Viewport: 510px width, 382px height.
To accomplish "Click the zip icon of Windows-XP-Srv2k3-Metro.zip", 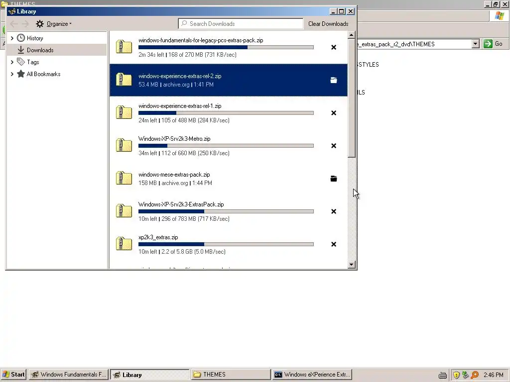I will [x=124, y=145].
